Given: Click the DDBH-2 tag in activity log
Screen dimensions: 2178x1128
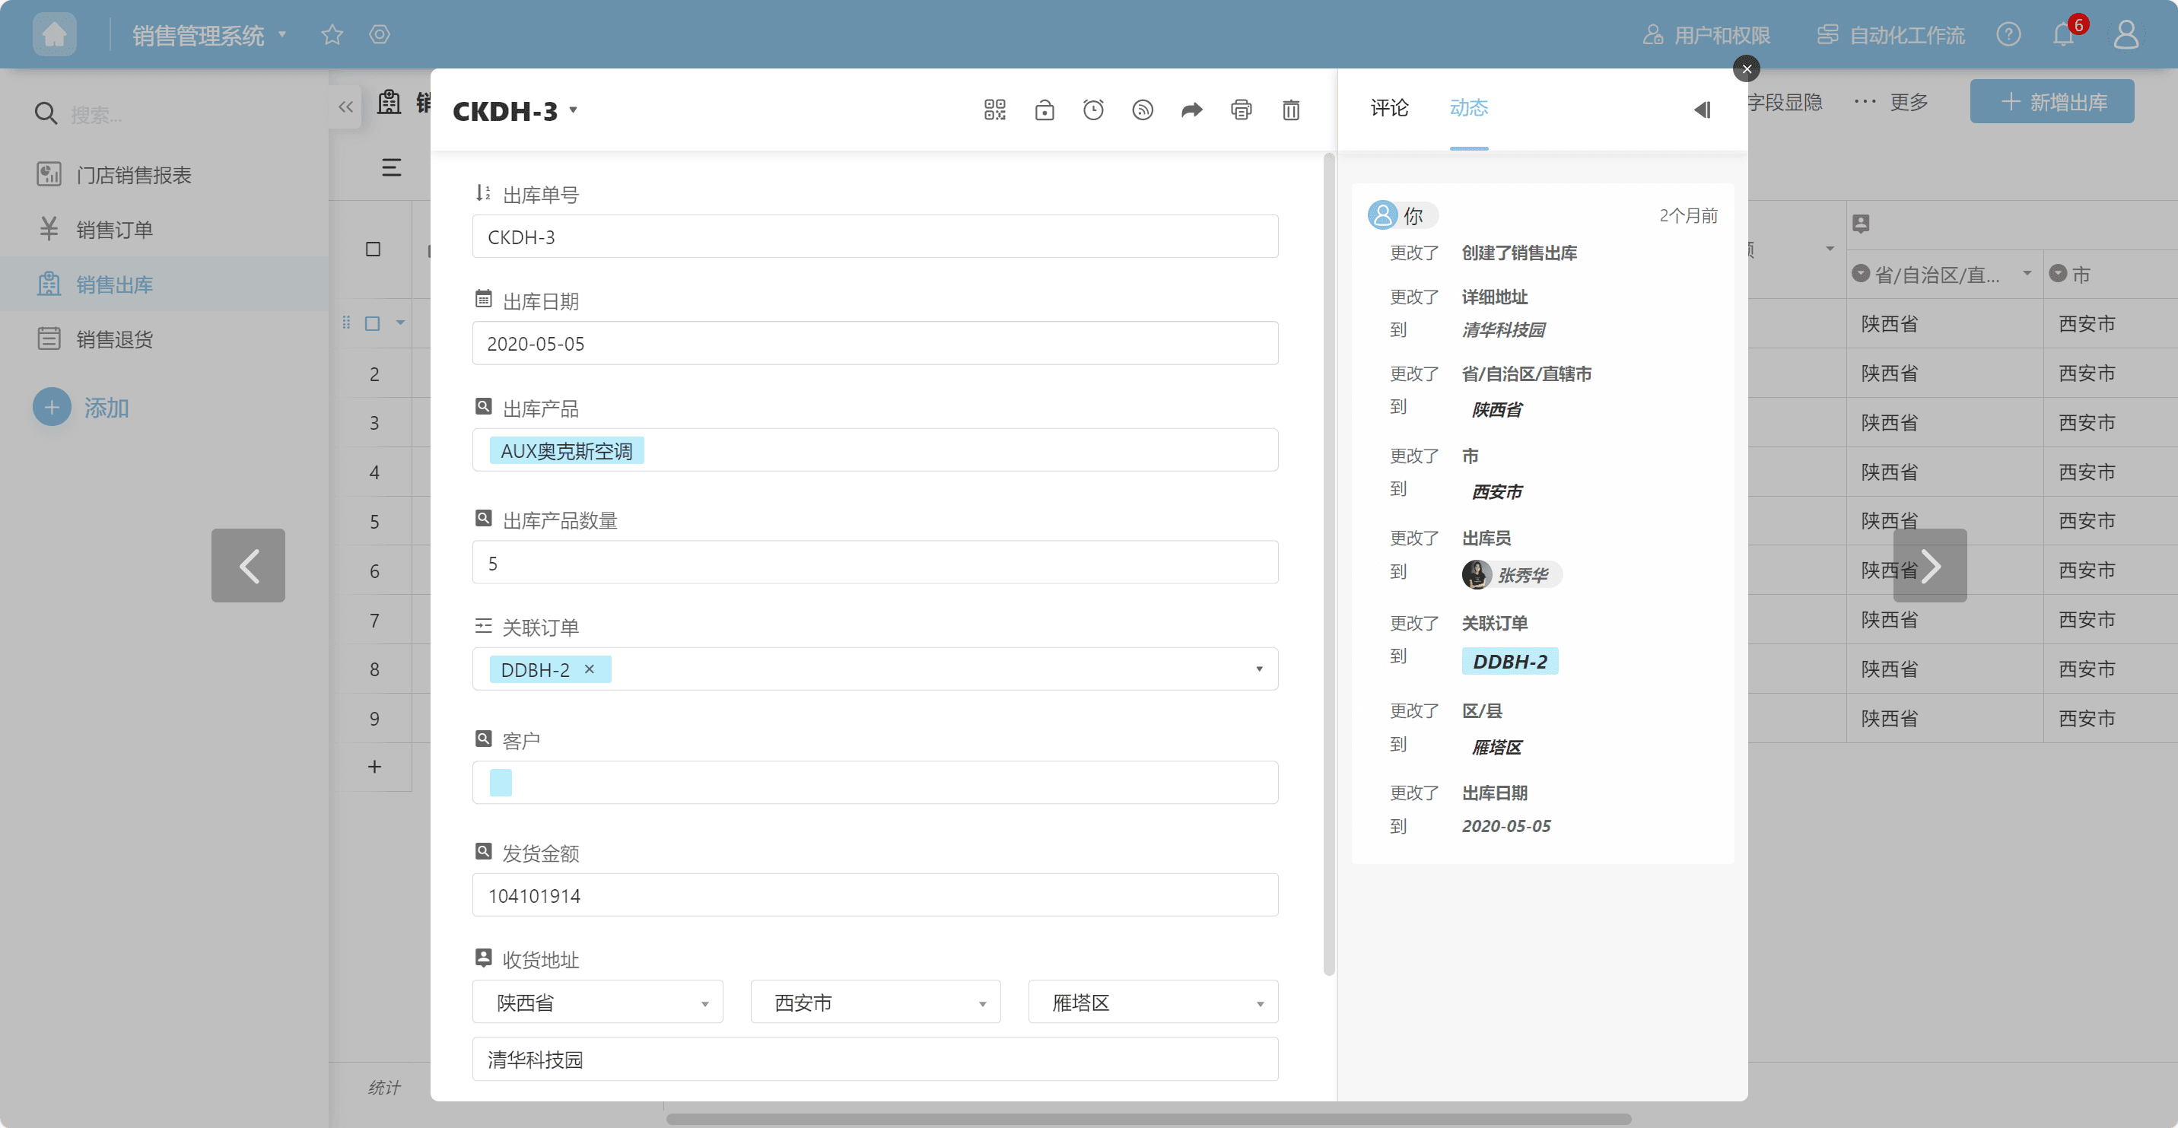Looking at the screenshot, I should [x=1510, y=661].
